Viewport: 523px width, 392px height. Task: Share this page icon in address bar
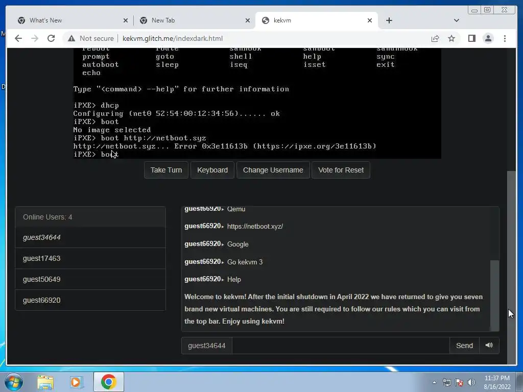[x=435, y=39]
